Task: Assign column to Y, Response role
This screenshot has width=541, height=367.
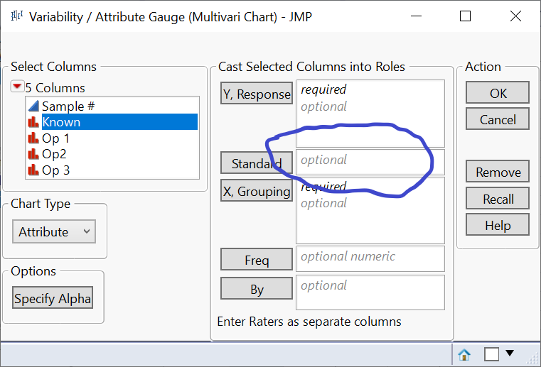Action: click(256, 94)
